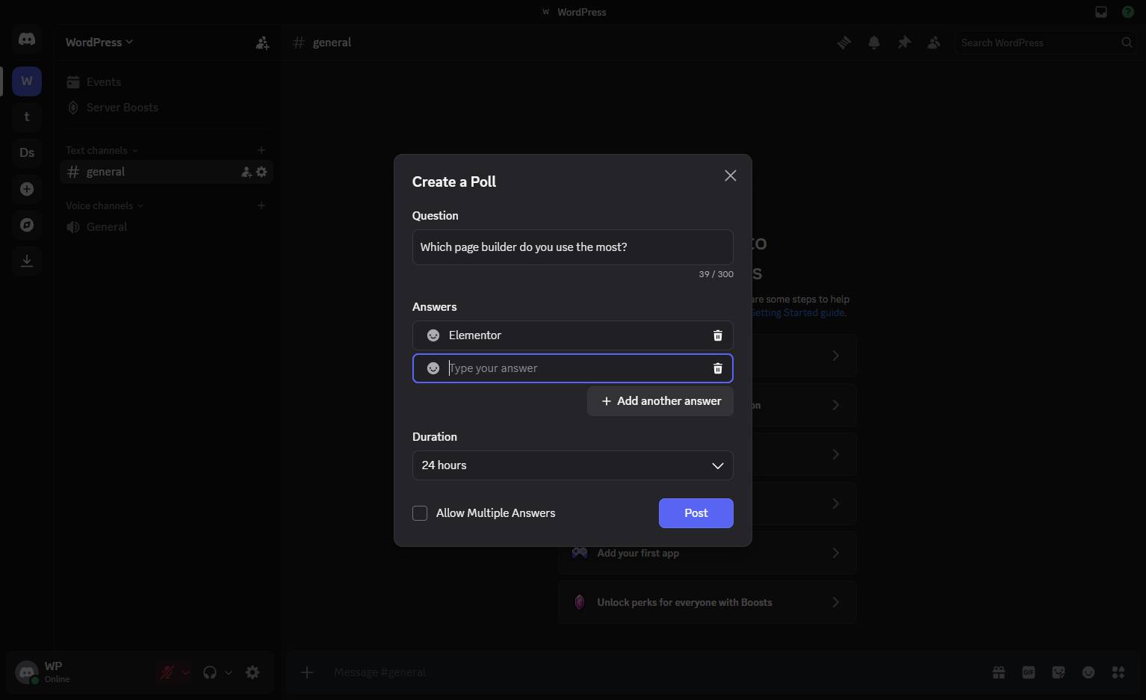Toggle the microphone mute button
Screen dimensions: 1146x700
[167, 672]
